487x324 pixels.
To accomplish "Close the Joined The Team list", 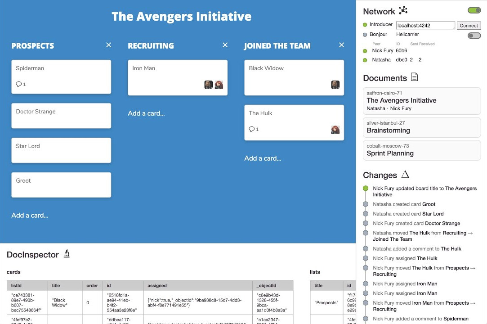I will tap(341, 45).
